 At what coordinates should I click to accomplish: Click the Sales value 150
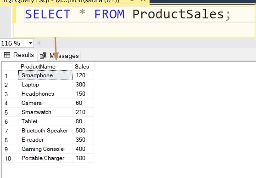pos(83,94)
